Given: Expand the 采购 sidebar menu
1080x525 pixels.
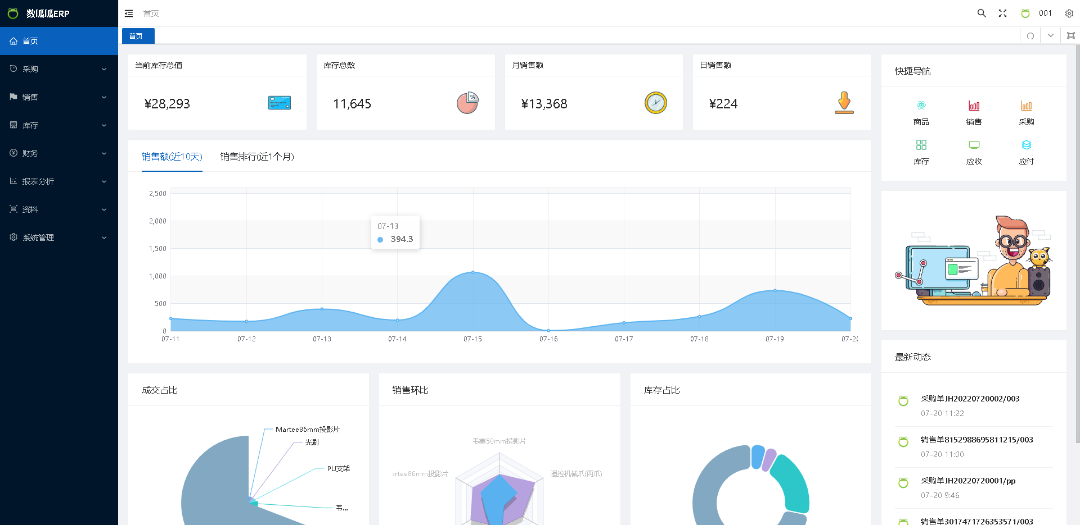Looking at the screenshot, I should pos(59,69).
